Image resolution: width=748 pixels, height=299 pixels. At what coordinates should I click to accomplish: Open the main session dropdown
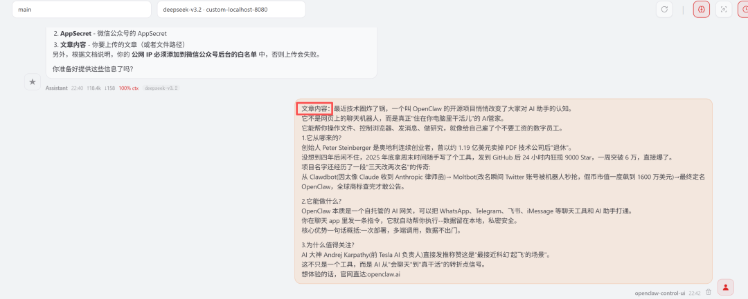pos(82,10)
